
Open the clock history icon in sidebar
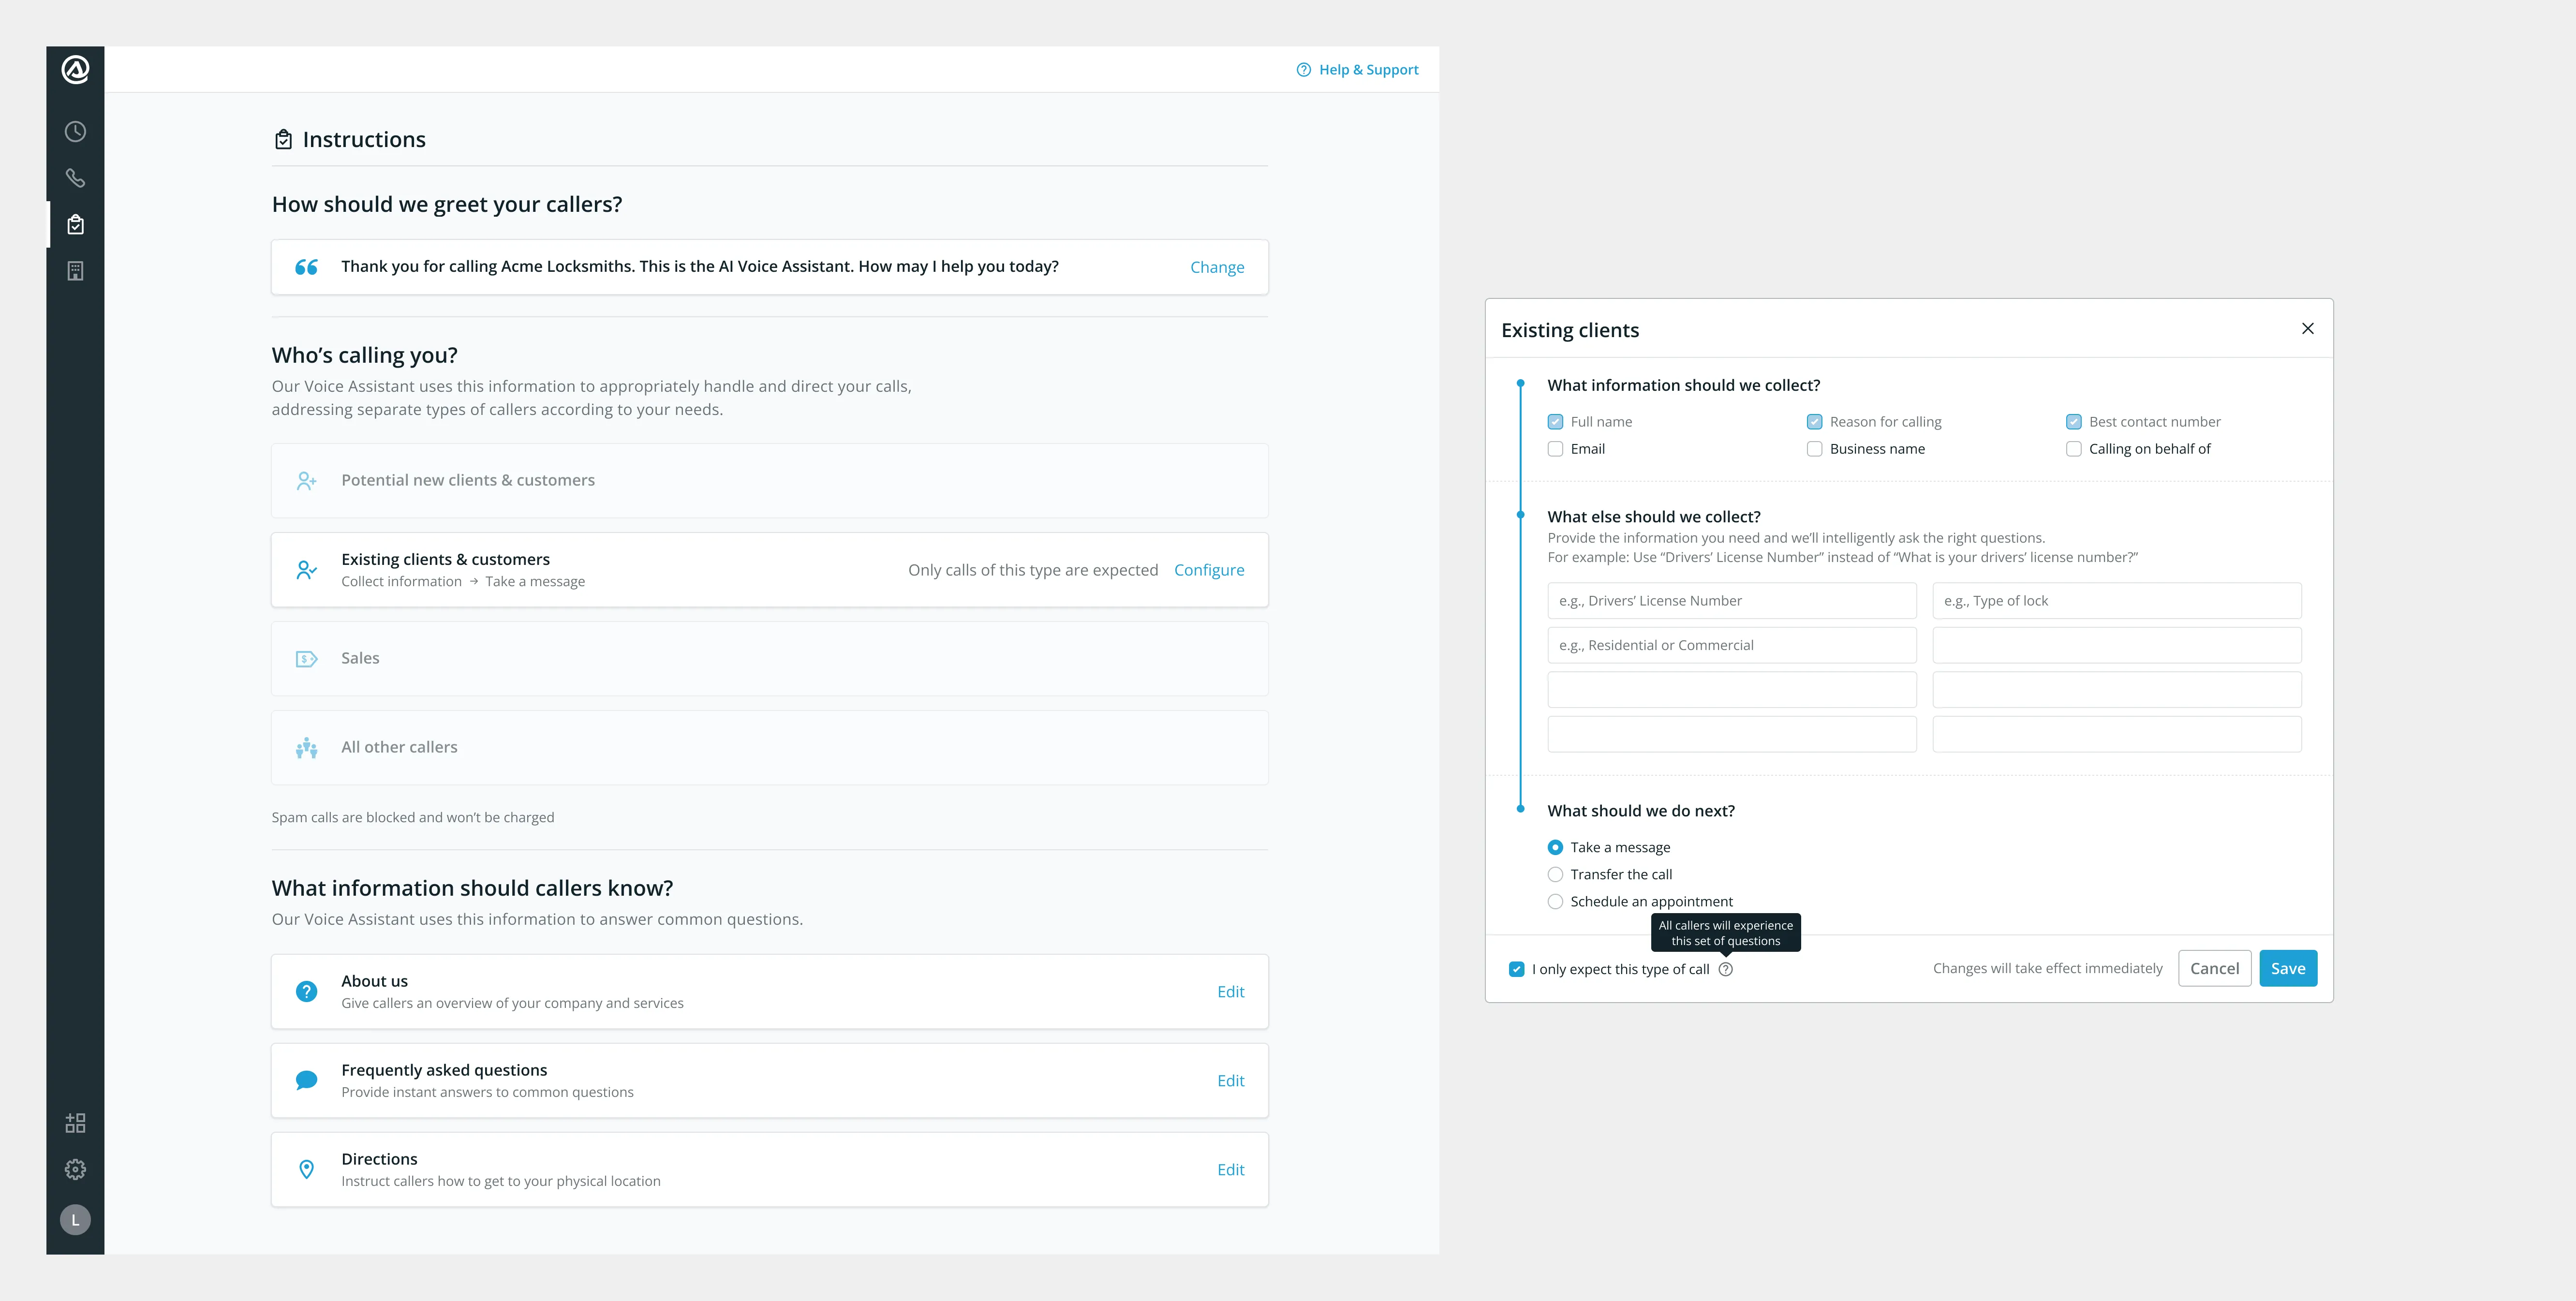pyautogui.click(x=75, y=132)
